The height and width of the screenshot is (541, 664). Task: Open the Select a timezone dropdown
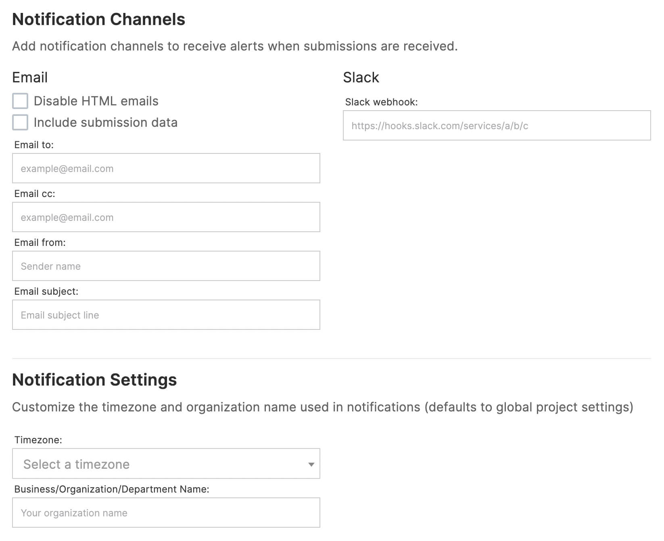click(x=166, y=464)
